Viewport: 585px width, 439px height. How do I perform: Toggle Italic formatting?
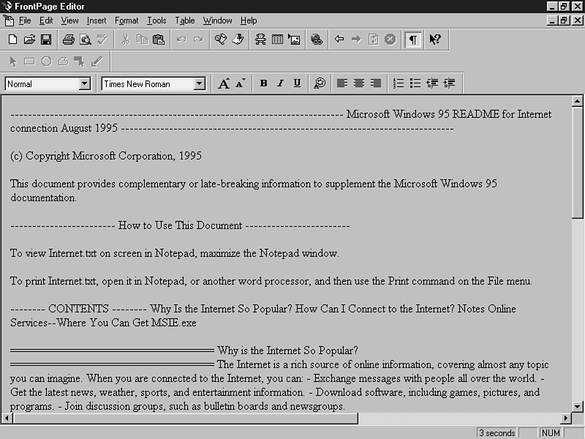[x=280, y=83]
